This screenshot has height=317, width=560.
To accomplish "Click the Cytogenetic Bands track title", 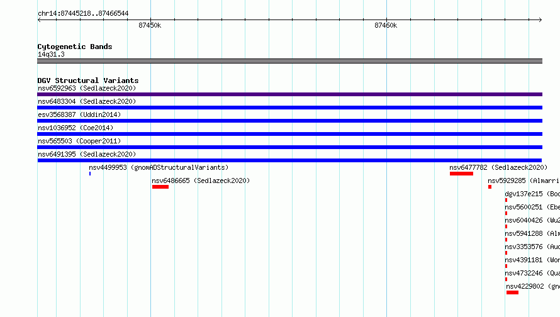I will click(x=75, y=47).
